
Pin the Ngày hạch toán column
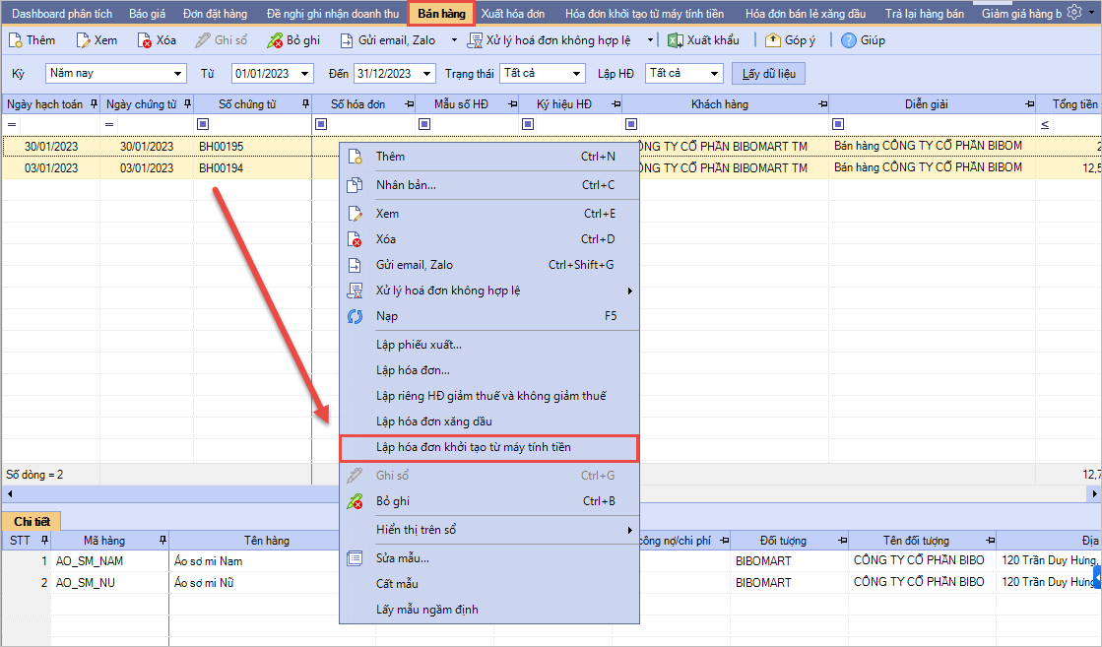(x=94, y=104)
